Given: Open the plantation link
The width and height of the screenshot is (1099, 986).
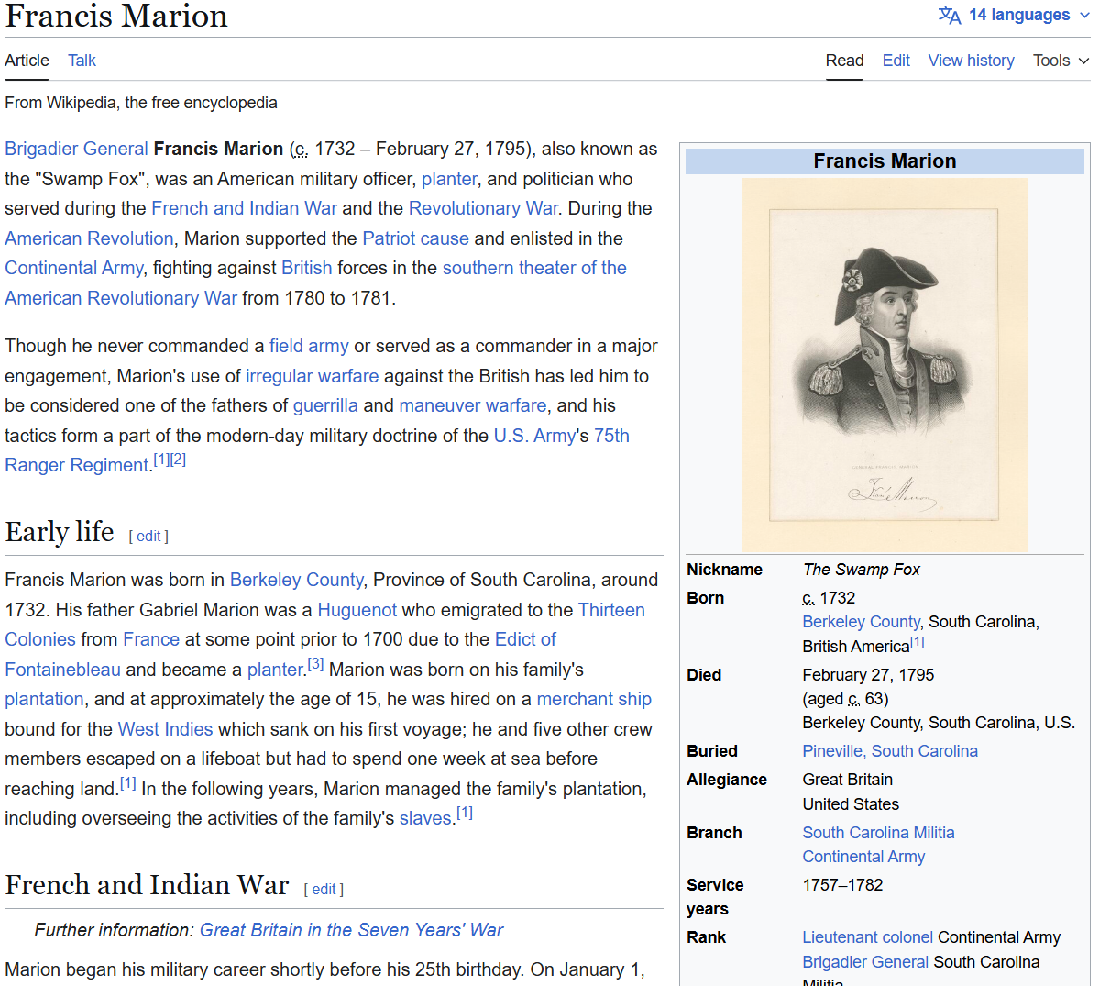Looking at the screenshot, I should click(x=44, y=700).
